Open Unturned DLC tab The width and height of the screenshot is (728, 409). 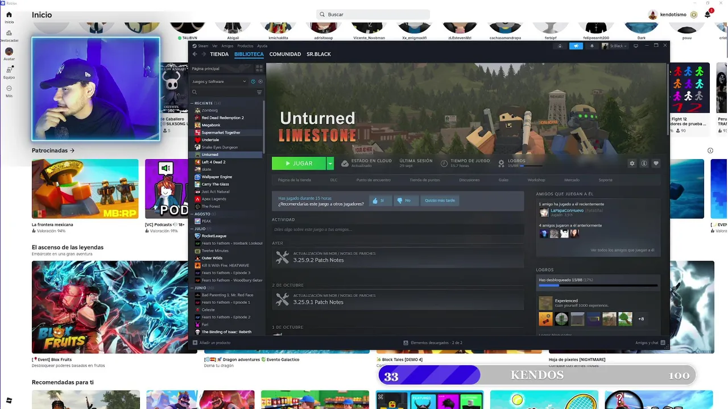(334, 180)
